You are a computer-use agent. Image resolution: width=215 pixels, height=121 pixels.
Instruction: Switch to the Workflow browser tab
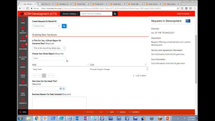click(64, 4)
